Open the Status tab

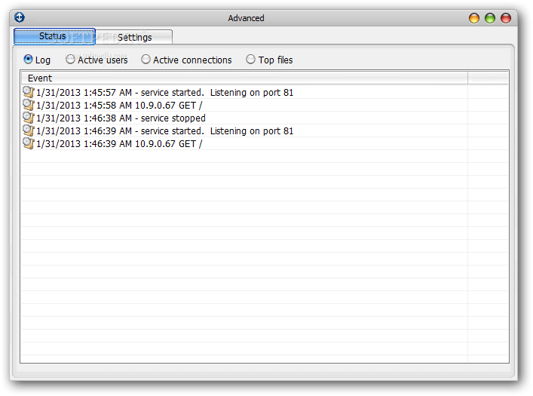(54, 36)
